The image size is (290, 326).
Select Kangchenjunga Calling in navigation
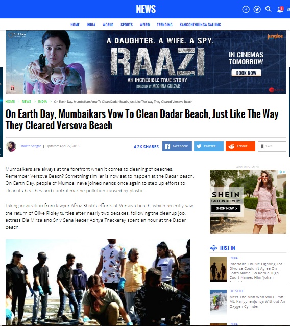click(x=200, y=25)
